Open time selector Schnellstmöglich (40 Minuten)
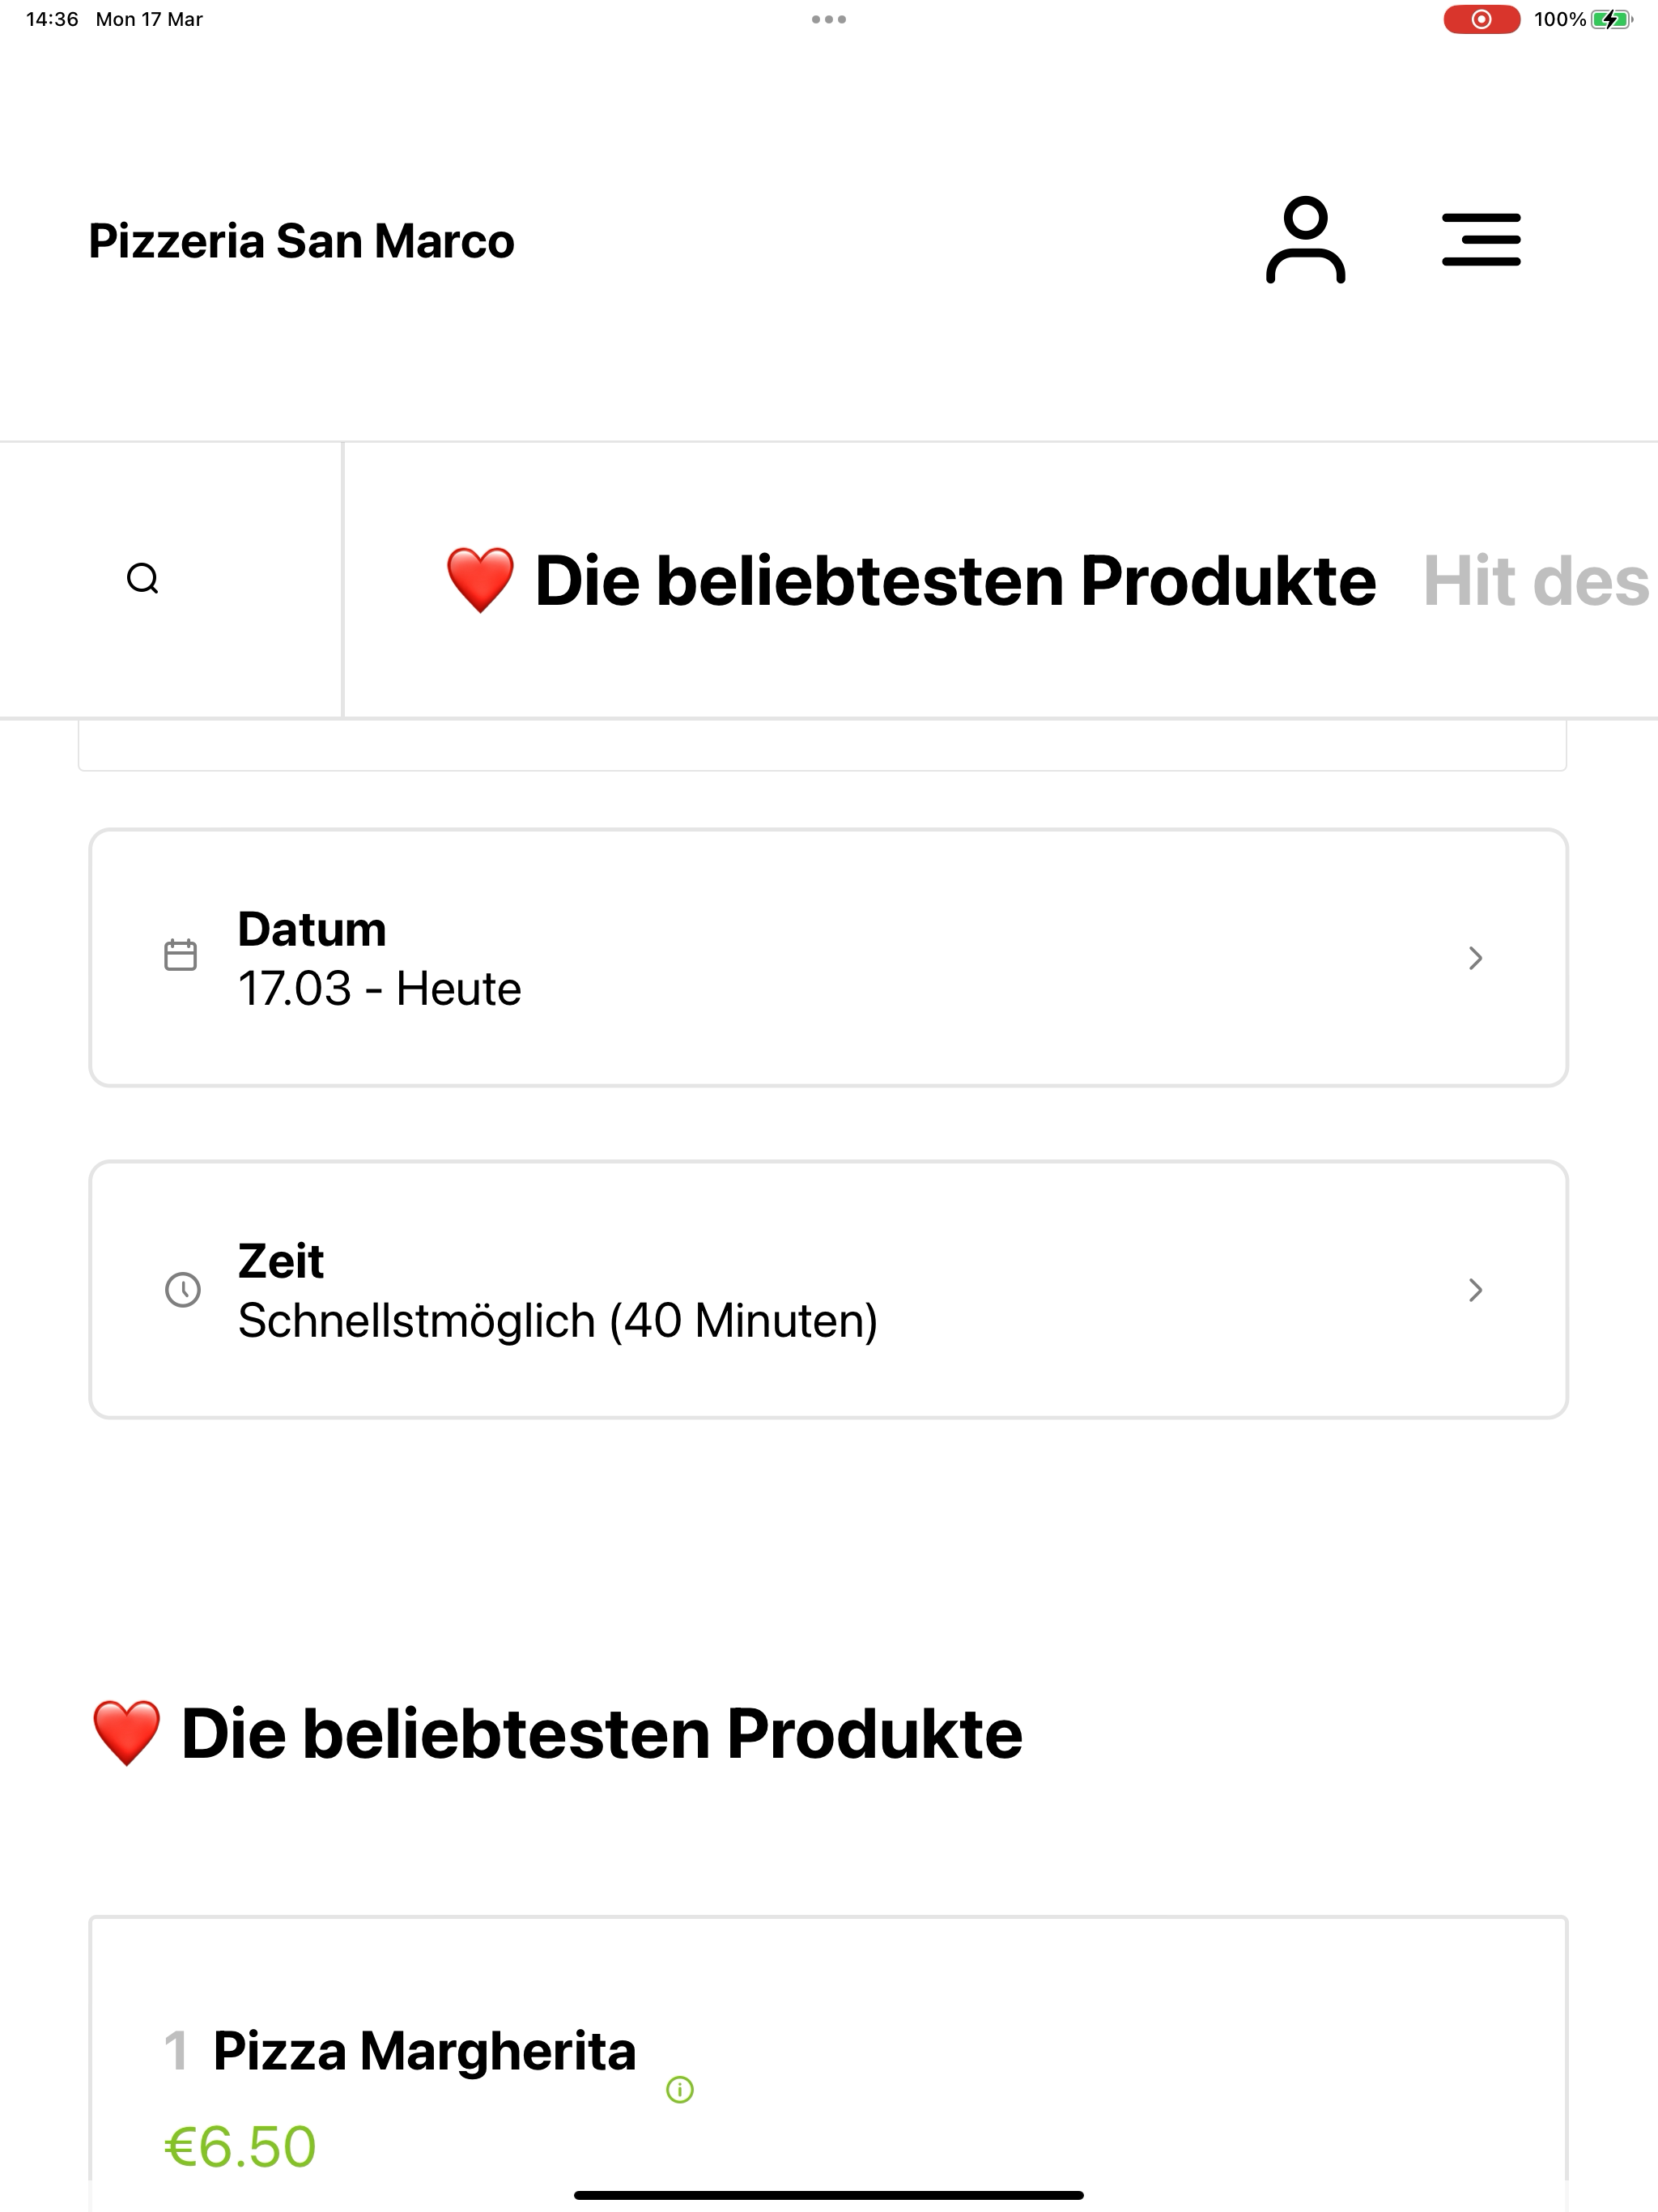This screenshot has width=1658, height=2212. pyautogui.click(x=828, y=1290)
